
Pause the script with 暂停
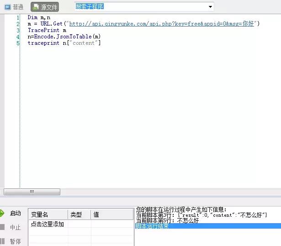[15, 241]
